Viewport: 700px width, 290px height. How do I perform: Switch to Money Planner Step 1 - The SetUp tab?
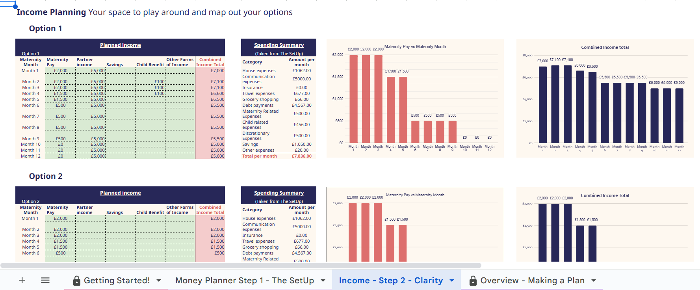245,281
